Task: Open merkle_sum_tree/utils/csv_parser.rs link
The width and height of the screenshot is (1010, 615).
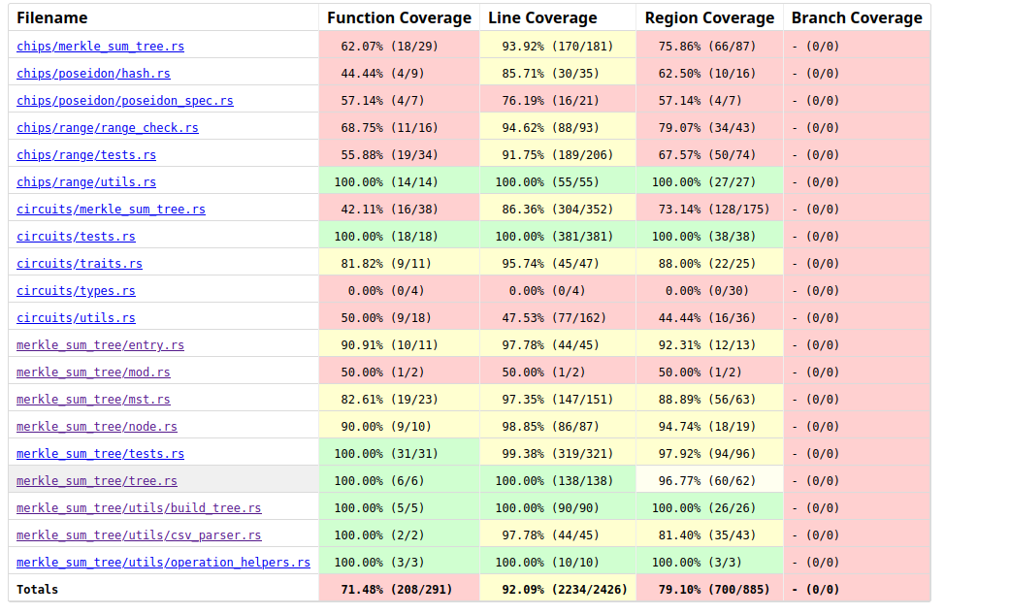Action: pyautogui.click(x=139, y=535)
